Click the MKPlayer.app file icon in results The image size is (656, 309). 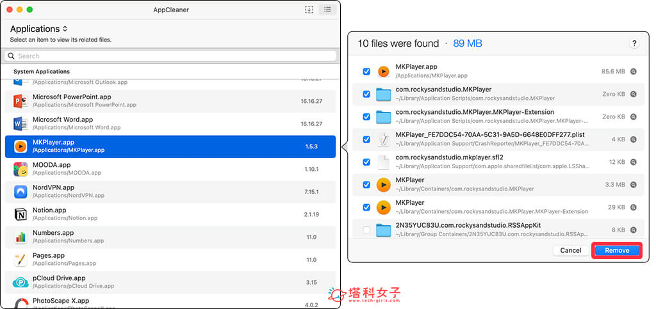pyautogui.click(x=383, y=72)
